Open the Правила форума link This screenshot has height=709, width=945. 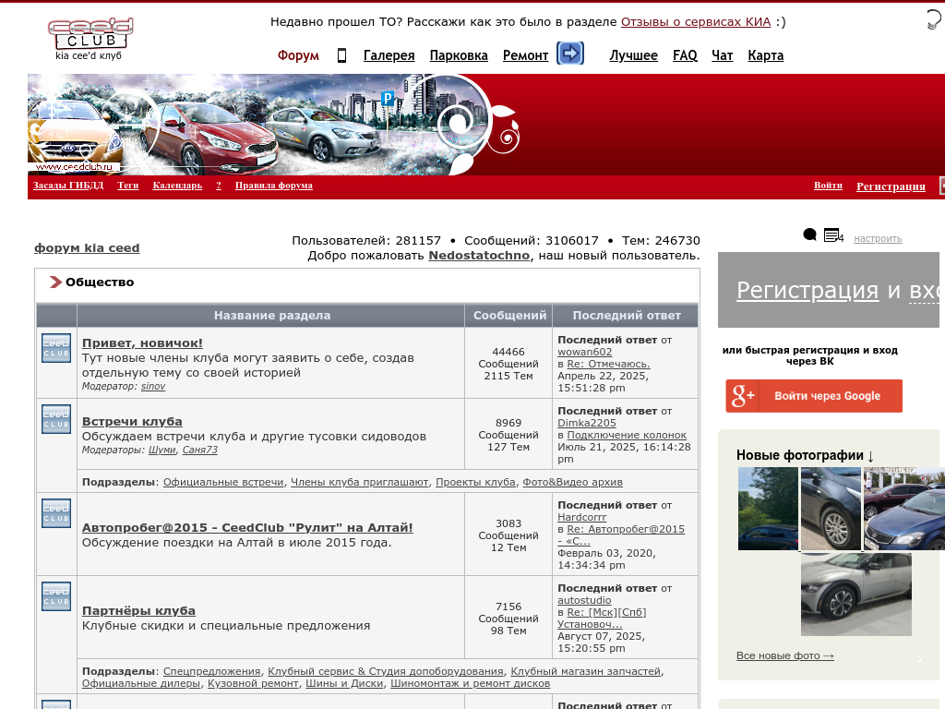[273, 186]
